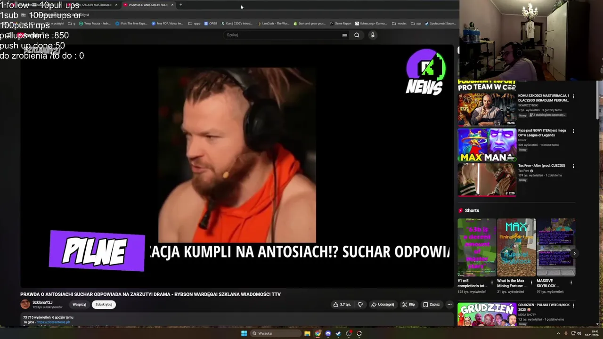Open the Start and grow your bookmark
The height and width of the screenshot is (339, 603).
coord(310,23)
